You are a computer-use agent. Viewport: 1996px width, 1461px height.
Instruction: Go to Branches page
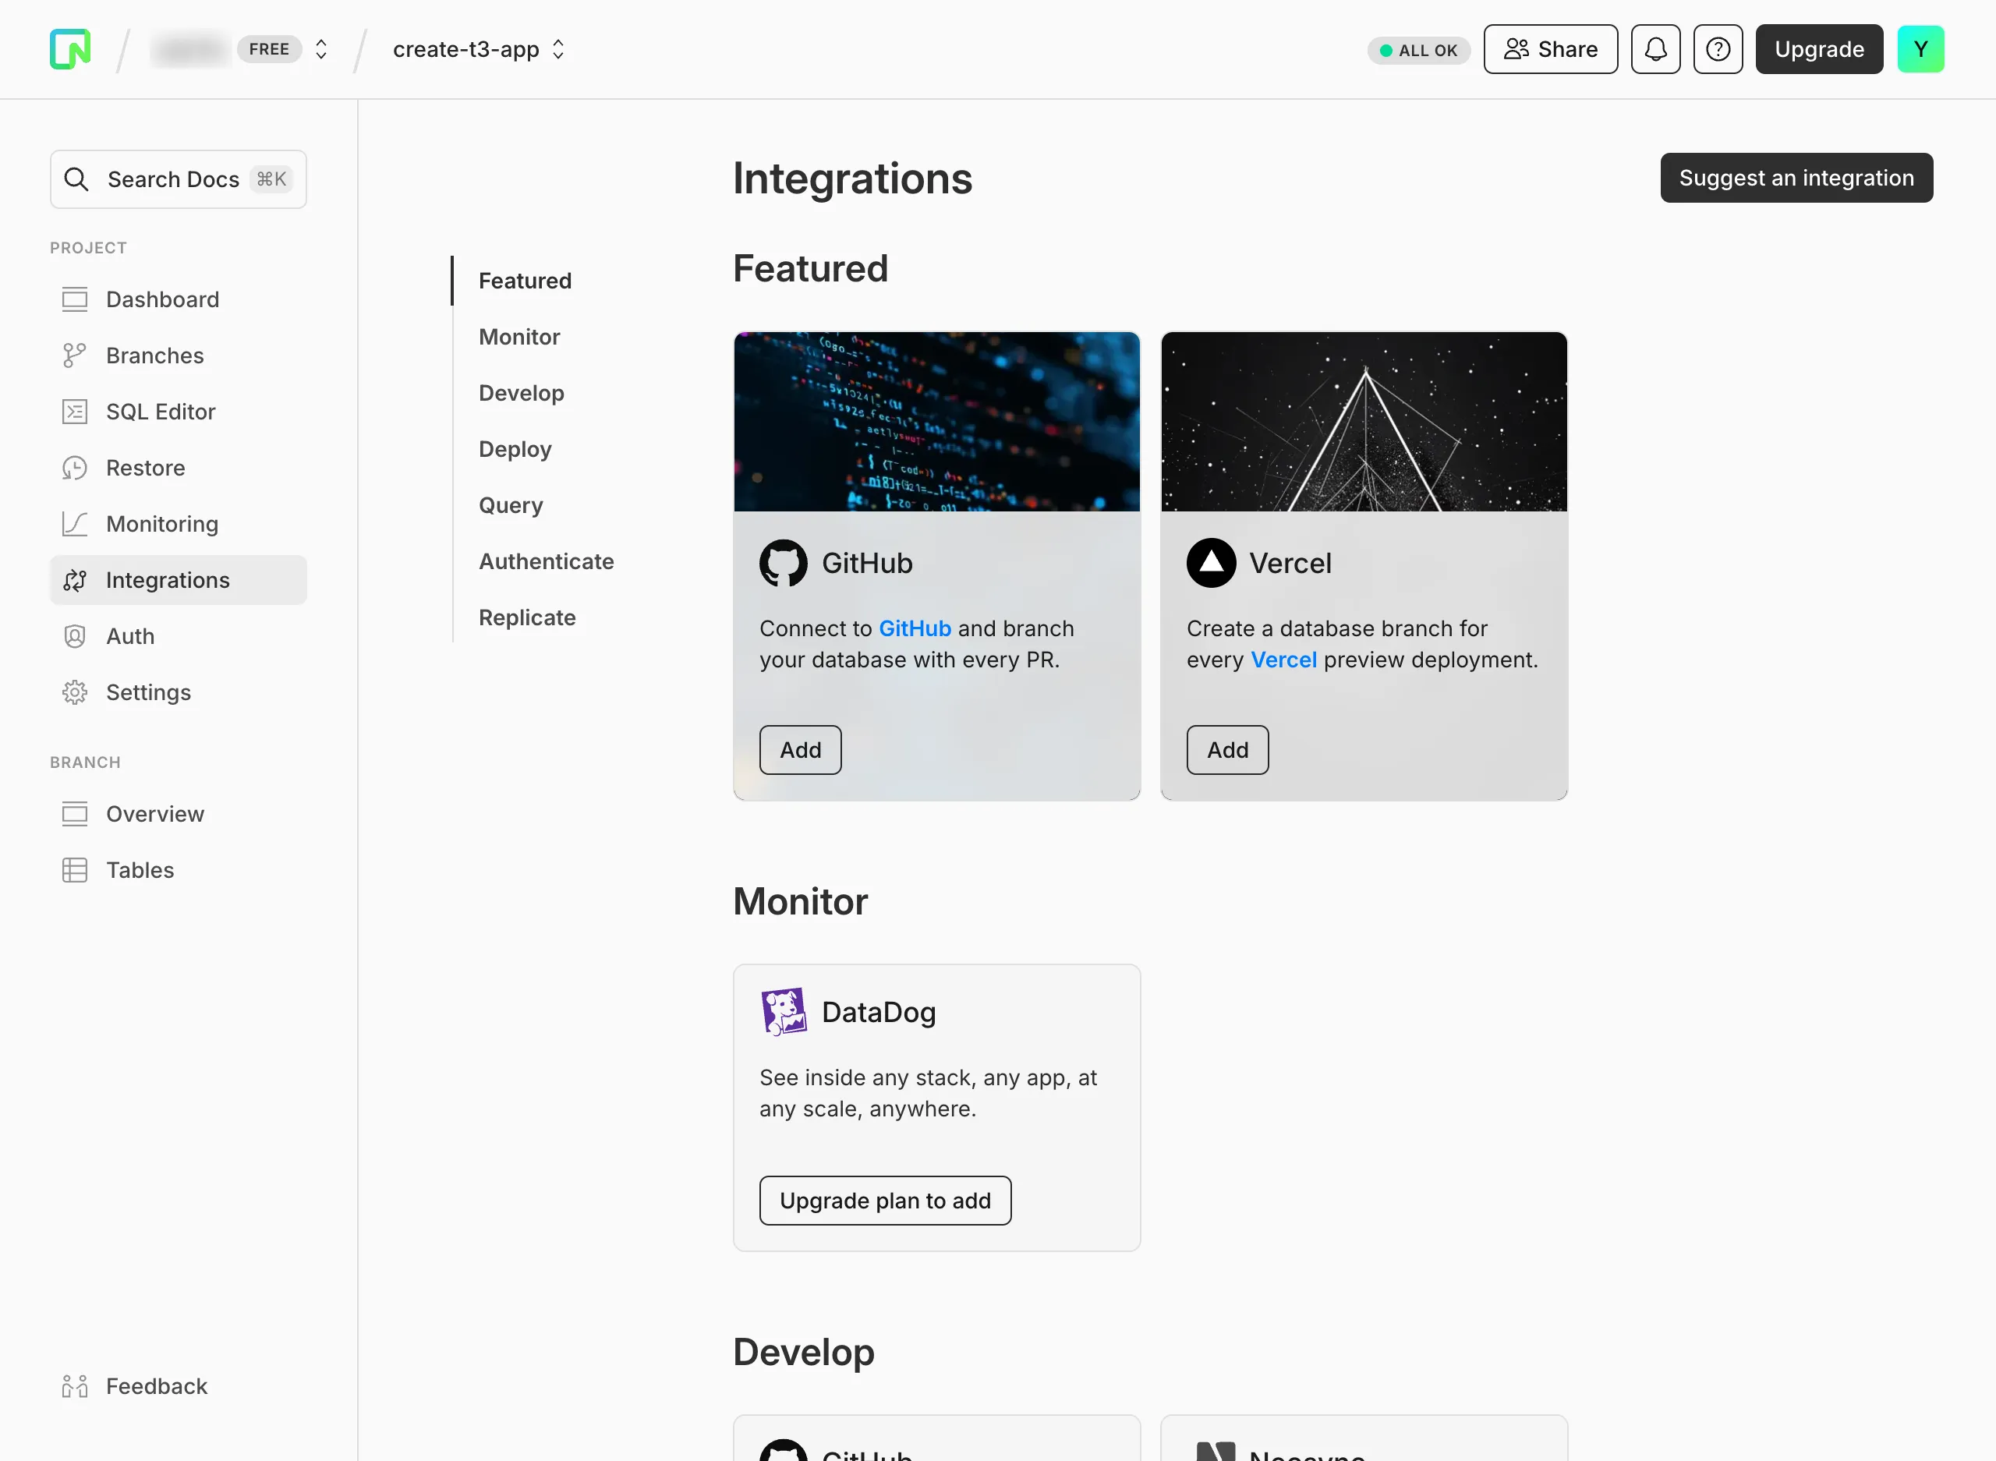178,356
